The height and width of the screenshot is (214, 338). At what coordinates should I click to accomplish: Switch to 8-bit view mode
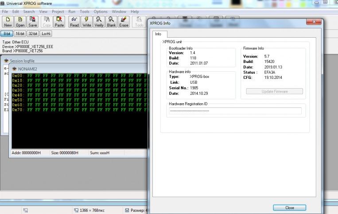(7, 34)
